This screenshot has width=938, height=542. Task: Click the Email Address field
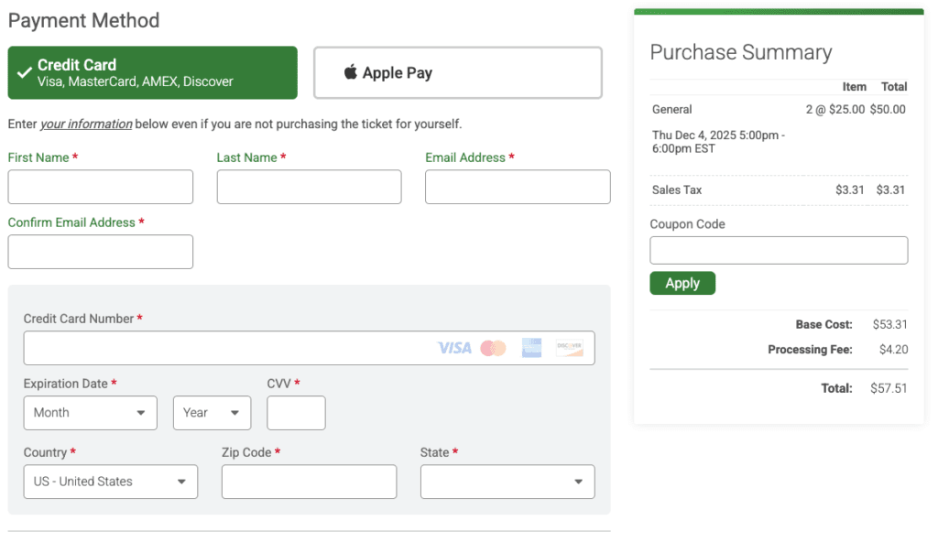518,187
